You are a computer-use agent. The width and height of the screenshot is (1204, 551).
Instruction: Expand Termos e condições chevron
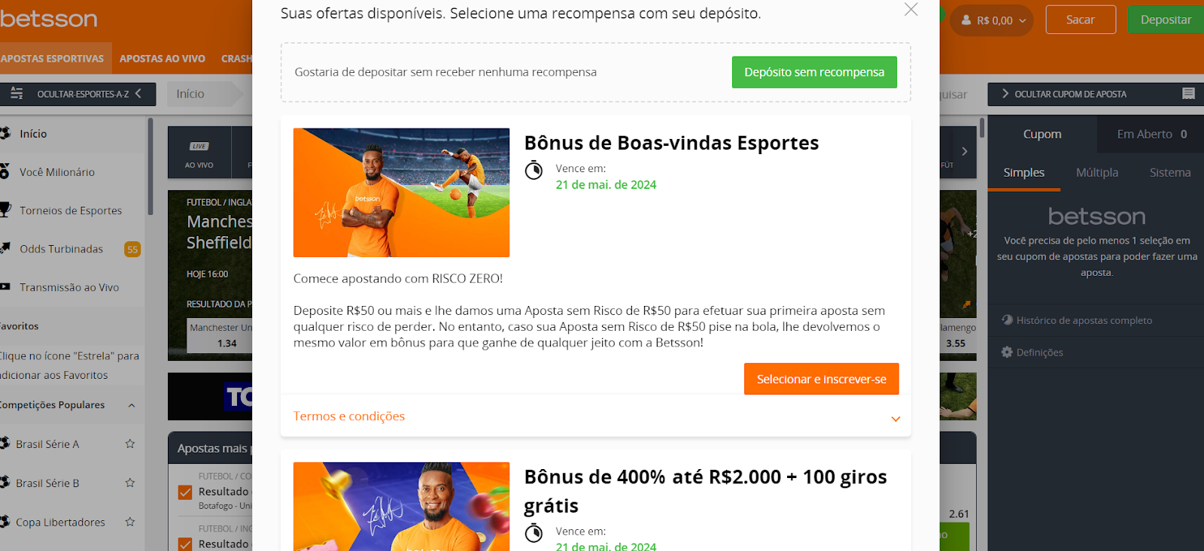tap(895, 419)
